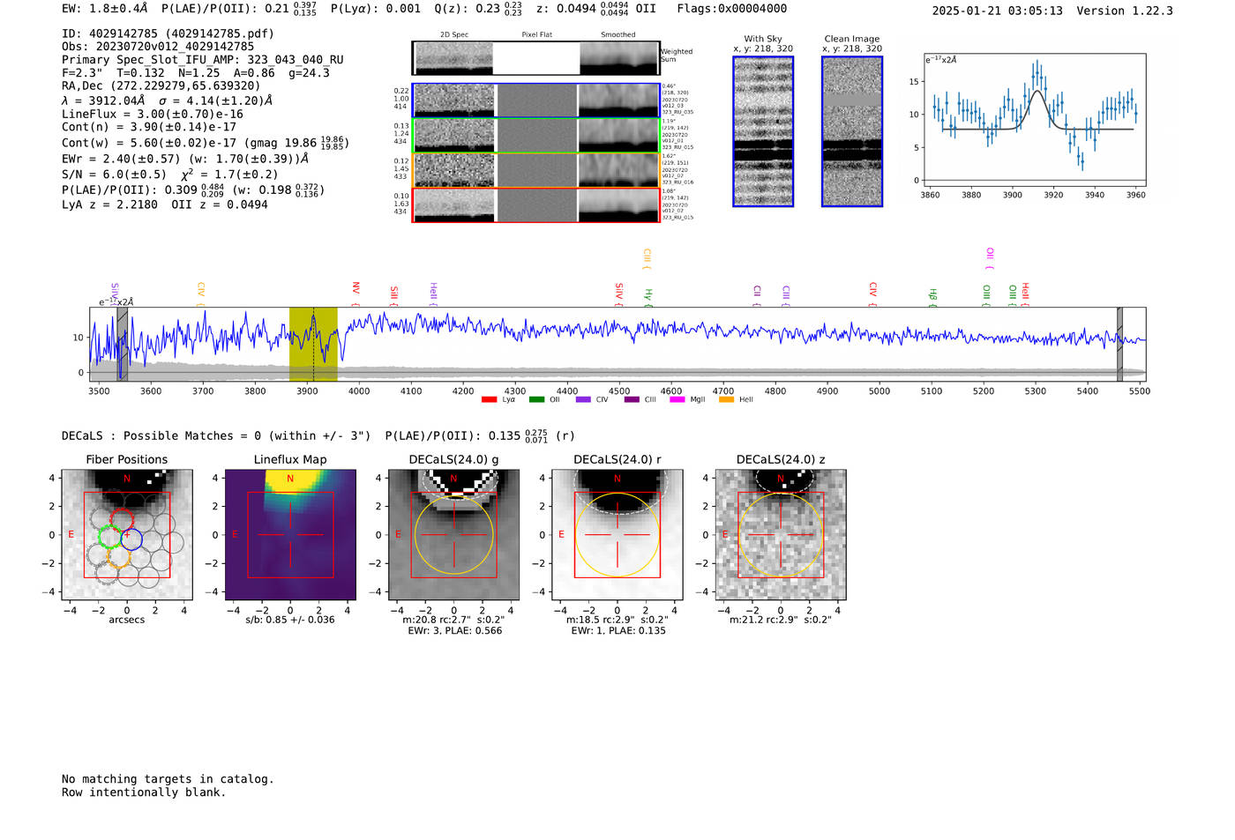1235x840 pixels.
Task: Click the RA,Dec coordinates line
Action: coord(161,86)
